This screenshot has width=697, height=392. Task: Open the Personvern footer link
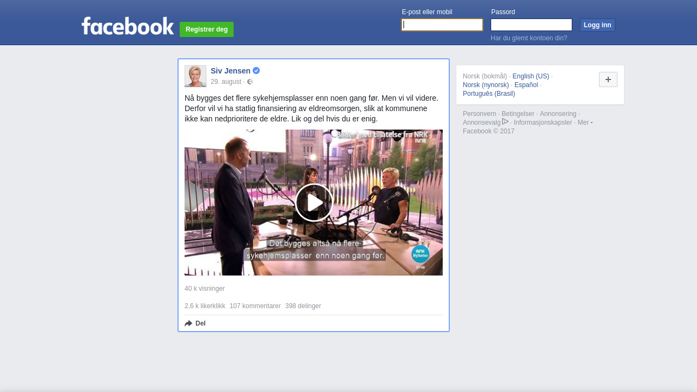coord(480,114)
